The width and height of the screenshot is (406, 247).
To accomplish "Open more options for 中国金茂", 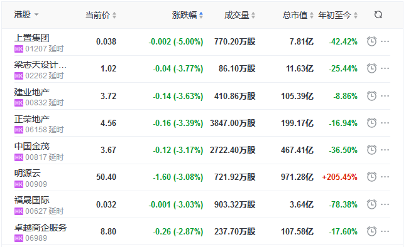I will tap(385, 150).
